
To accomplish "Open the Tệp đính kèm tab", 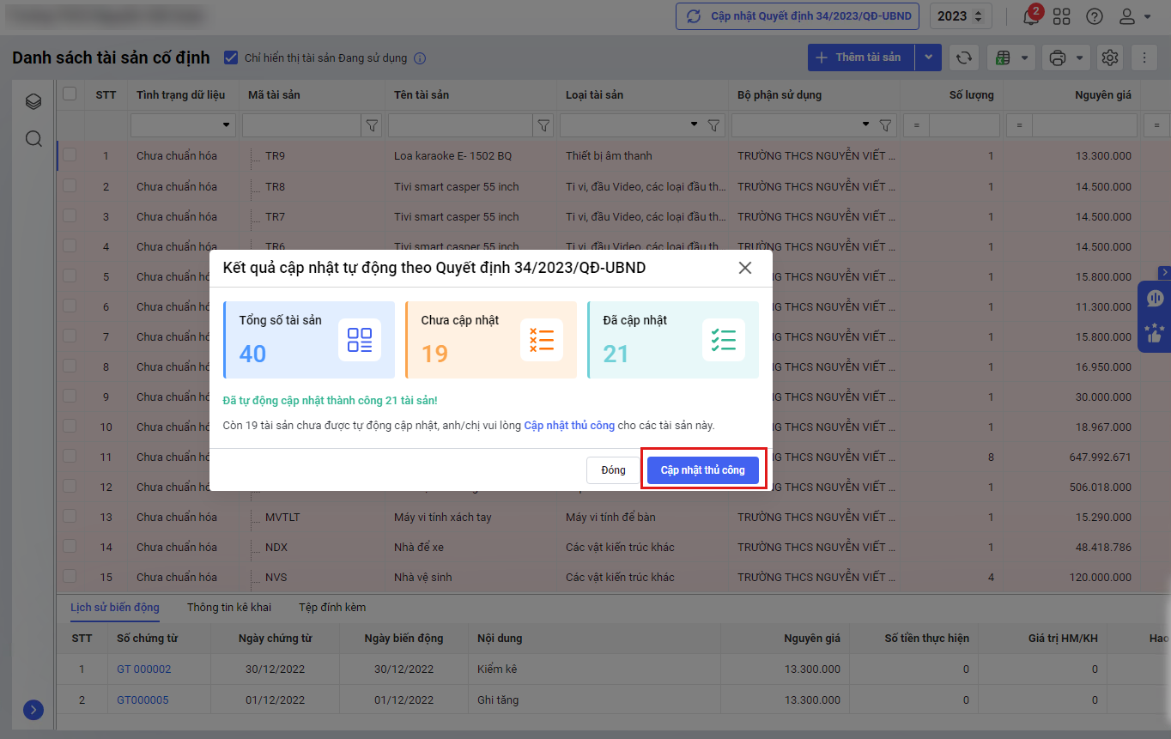I will 331,607.
